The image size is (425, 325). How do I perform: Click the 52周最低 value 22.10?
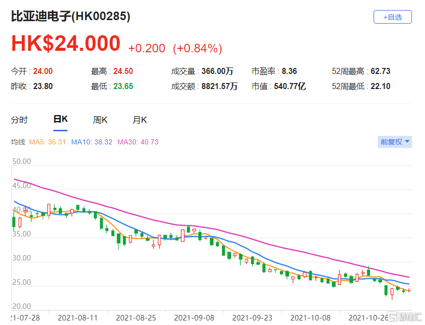(x=381, y=87)
